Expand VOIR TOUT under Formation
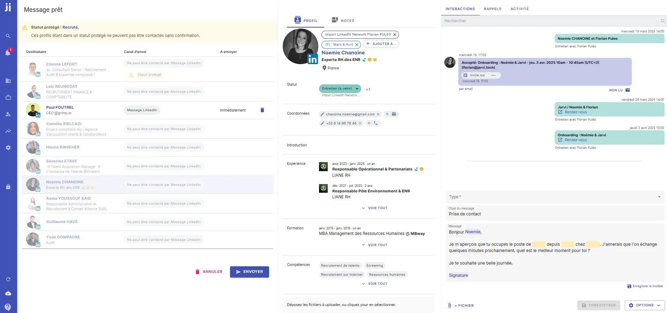Image resolution: width=667 pixels, height=313 pixels. (x=375, y=245)
